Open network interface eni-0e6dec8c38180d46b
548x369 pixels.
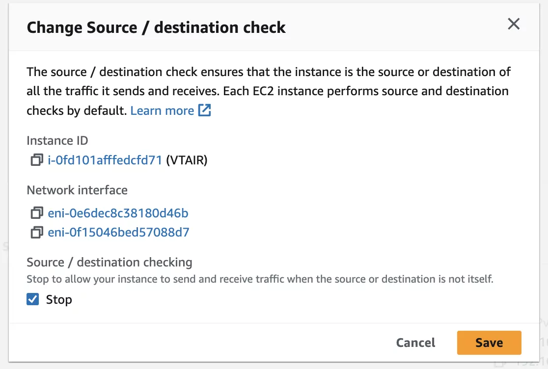(x=118, y=212)
